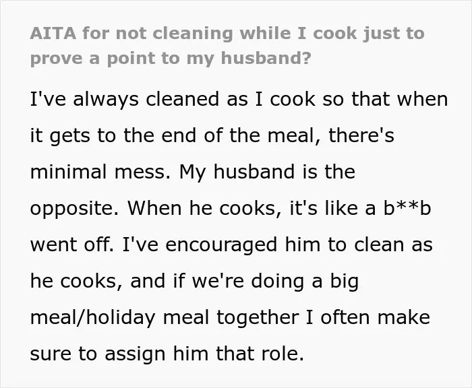Click the word 'together' in the paragraph
This screenshot has height=388, width=472.
(258, 318)
